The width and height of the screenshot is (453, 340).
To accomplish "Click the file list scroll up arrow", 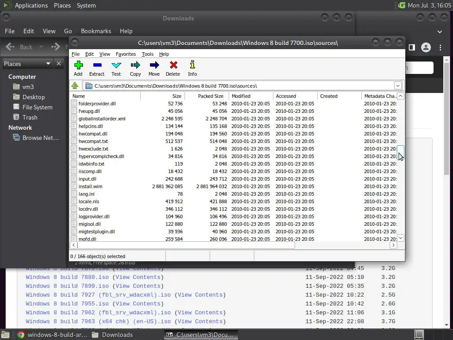I will pos(401,96).
